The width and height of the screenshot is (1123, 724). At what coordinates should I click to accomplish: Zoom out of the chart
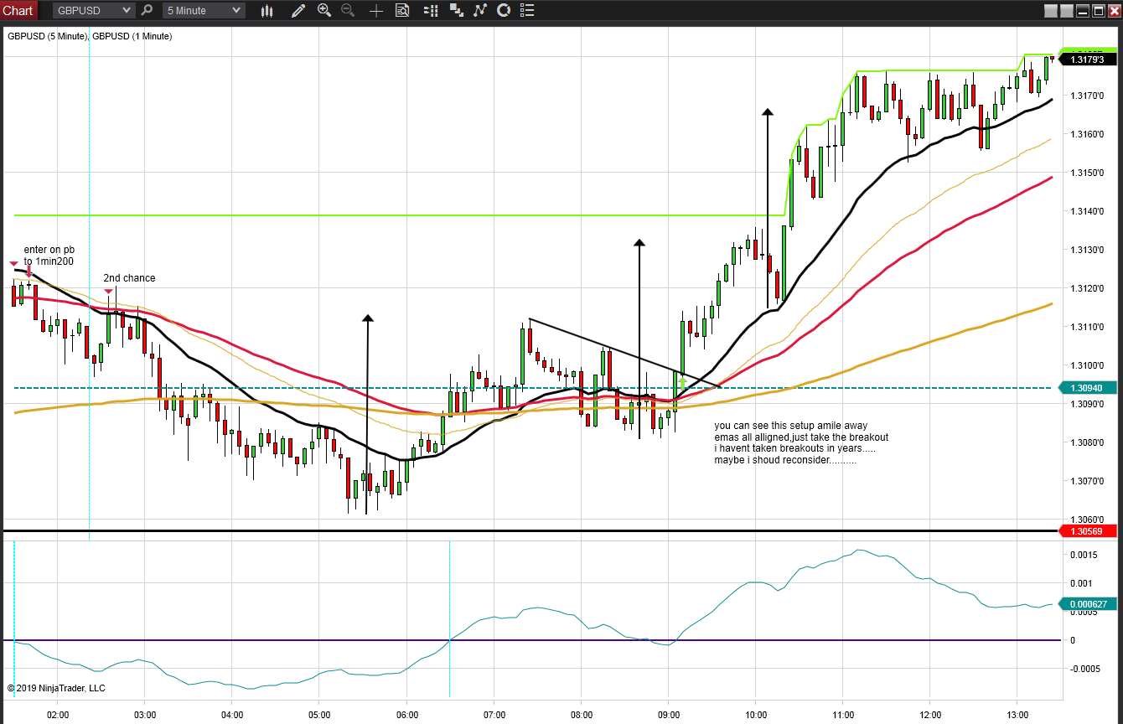click(348, 11)
